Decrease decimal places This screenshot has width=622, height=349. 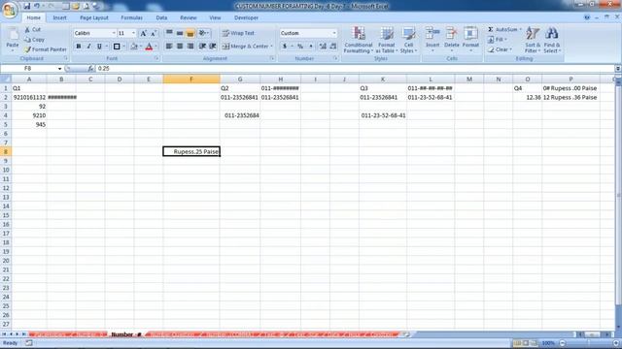332,47
